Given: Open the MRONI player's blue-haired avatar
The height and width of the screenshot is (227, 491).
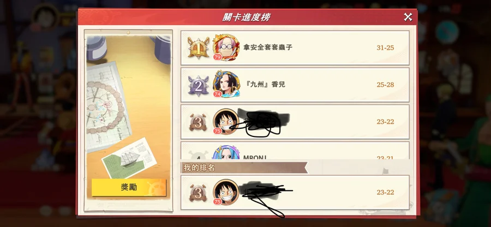Looking at the screenshot, I should (x=226, y=152).
